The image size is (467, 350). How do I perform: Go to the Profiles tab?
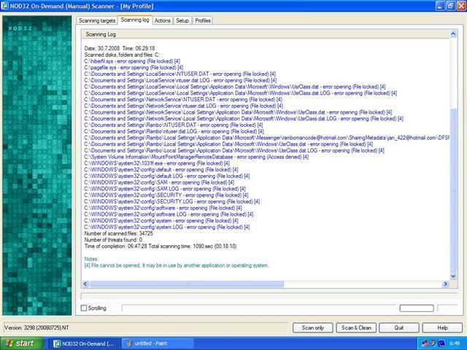[x=203, y=20]
